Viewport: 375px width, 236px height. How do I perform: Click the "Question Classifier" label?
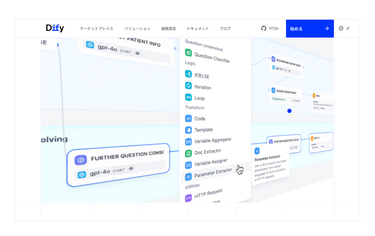[x=212, y=57]
